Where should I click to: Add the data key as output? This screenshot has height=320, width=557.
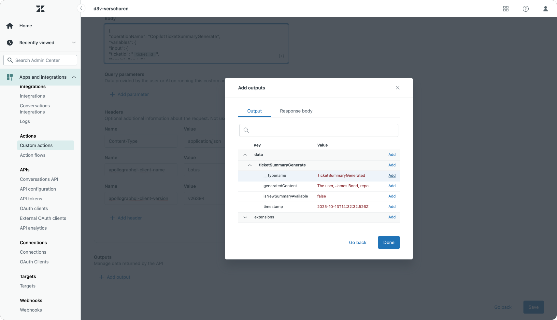coord(392,155)
